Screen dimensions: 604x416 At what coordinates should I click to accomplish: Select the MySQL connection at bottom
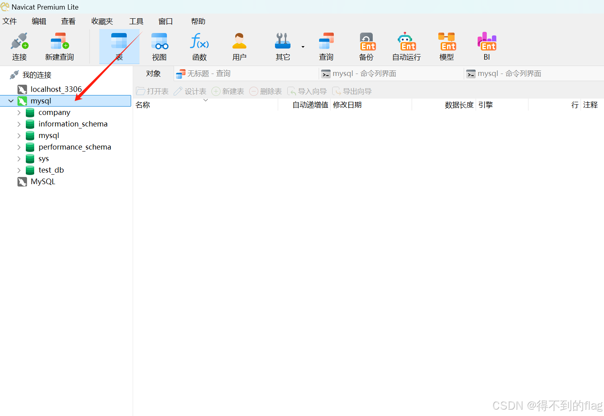pos(43,182)
